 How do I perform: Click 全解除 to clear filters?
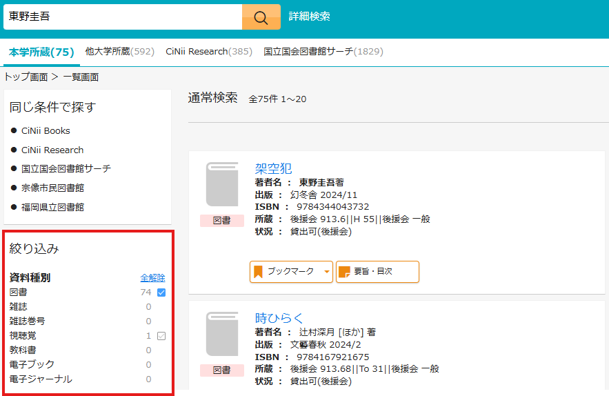click(152, 277)
